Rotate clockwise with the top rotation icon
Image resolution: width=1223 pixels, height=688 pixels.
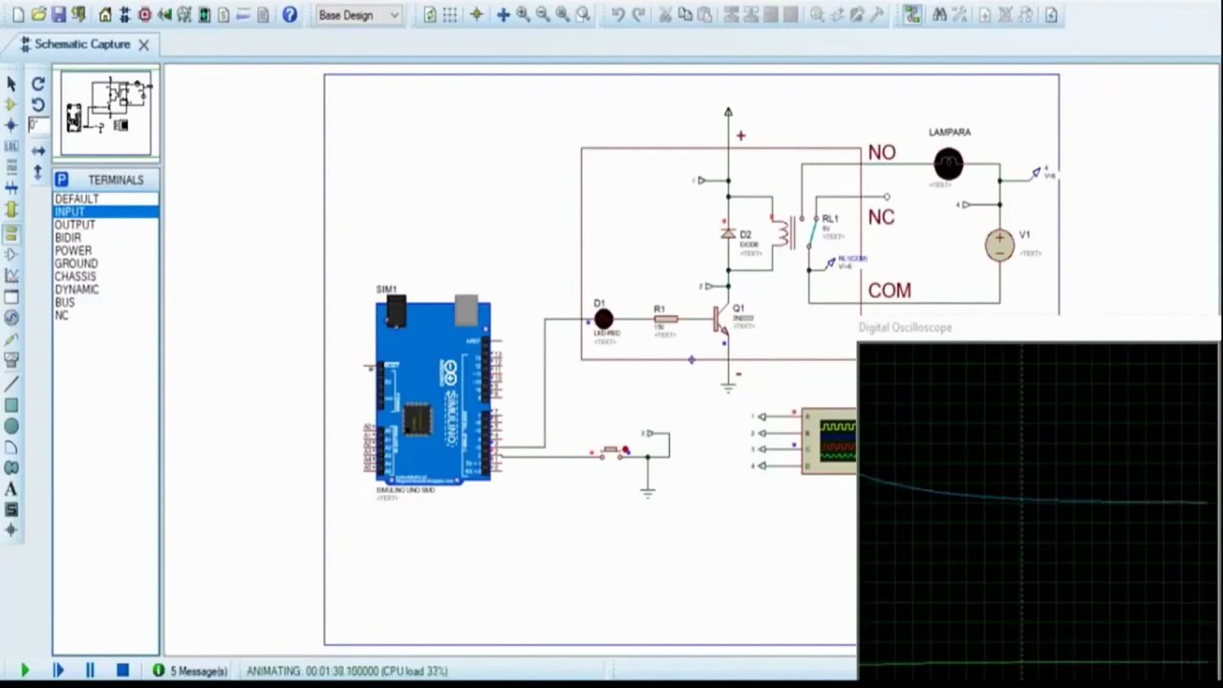point(38,84)
